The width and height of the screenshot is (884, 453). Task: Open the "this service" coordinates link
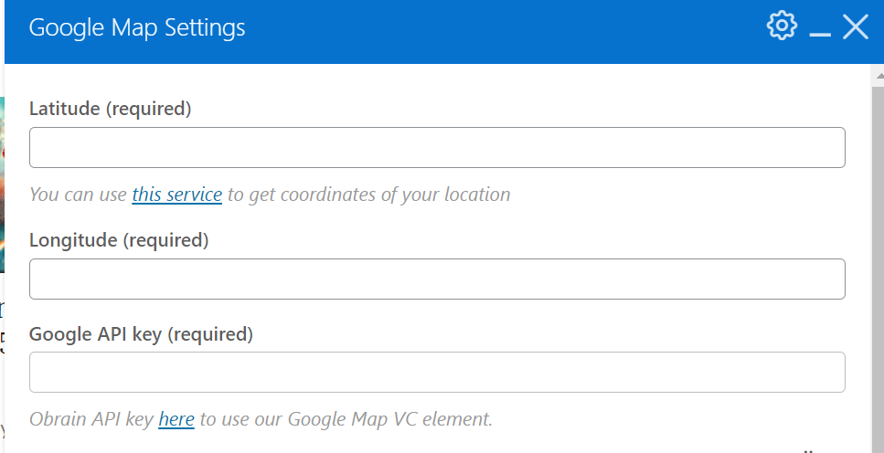click(x=177, y=195)
